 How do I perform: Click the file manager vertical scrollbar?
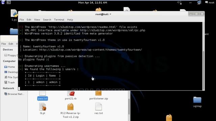[x=129, y=107]
